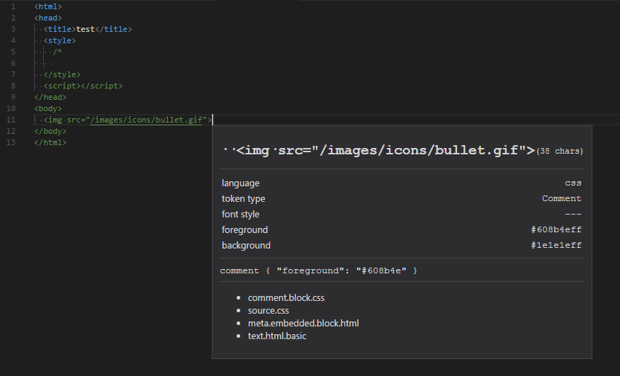
Task: Click line number 1 in the gutter
Action: coord(13,6)
